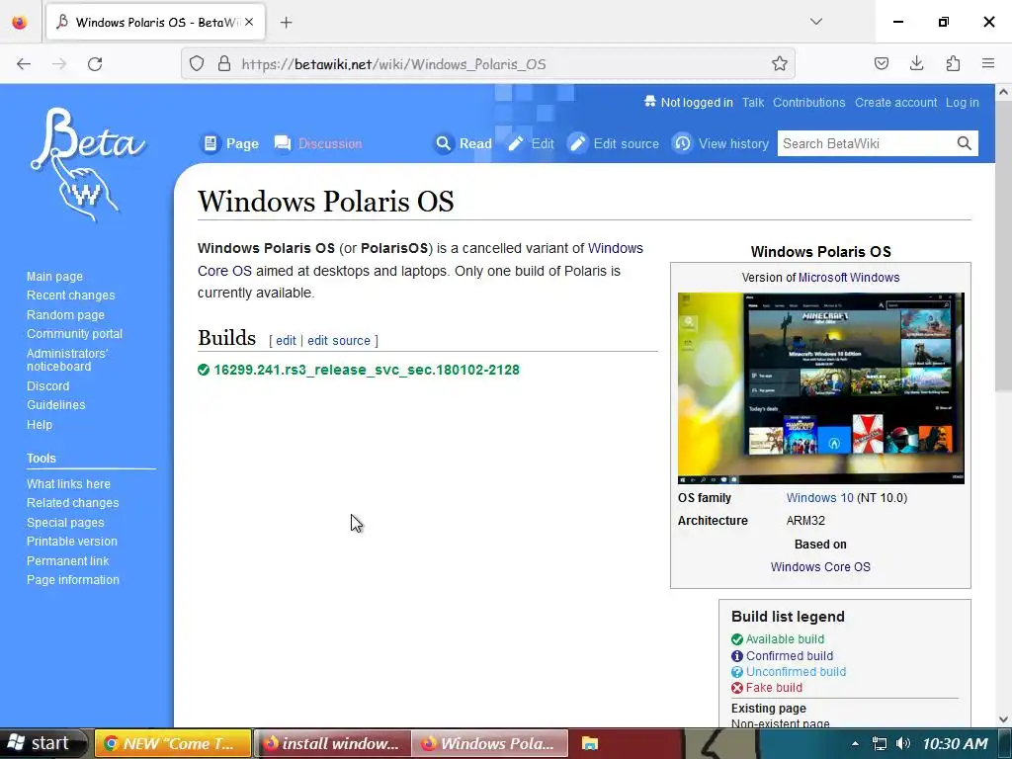Open Administrators' noticeboard link
The height and width of the screenshot is (759, 1012).
(x=67, y=360)
